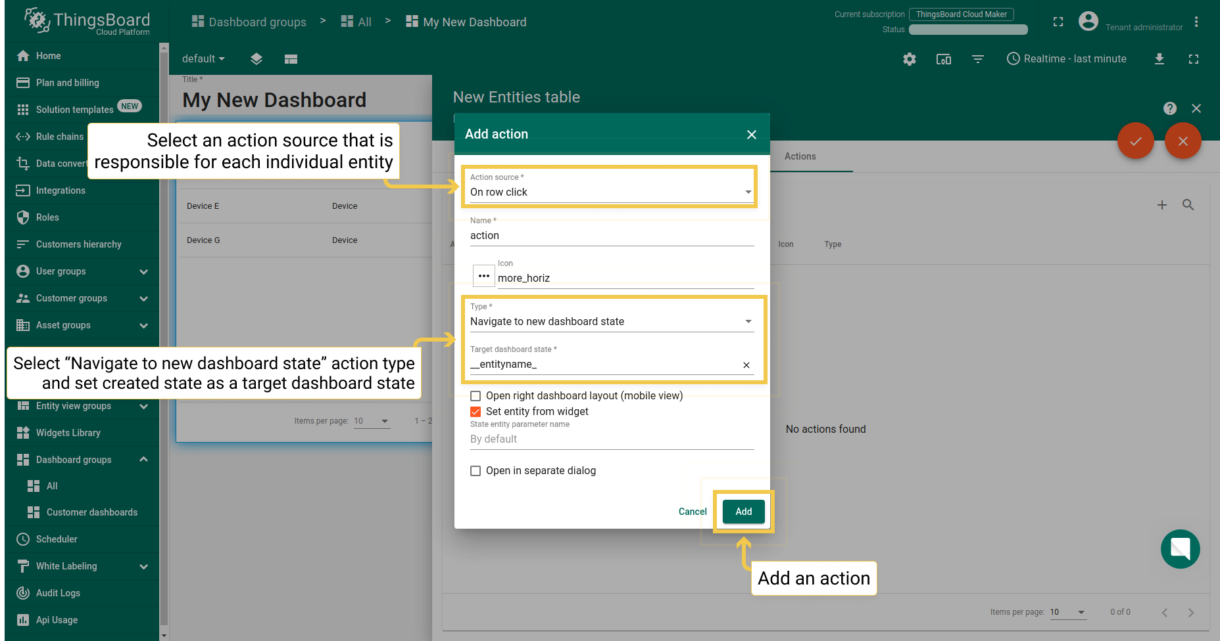The height and width of the screenshot is (641, 1220).
Task: Click search icon in actions table
Action: [x=1188, y=205]
